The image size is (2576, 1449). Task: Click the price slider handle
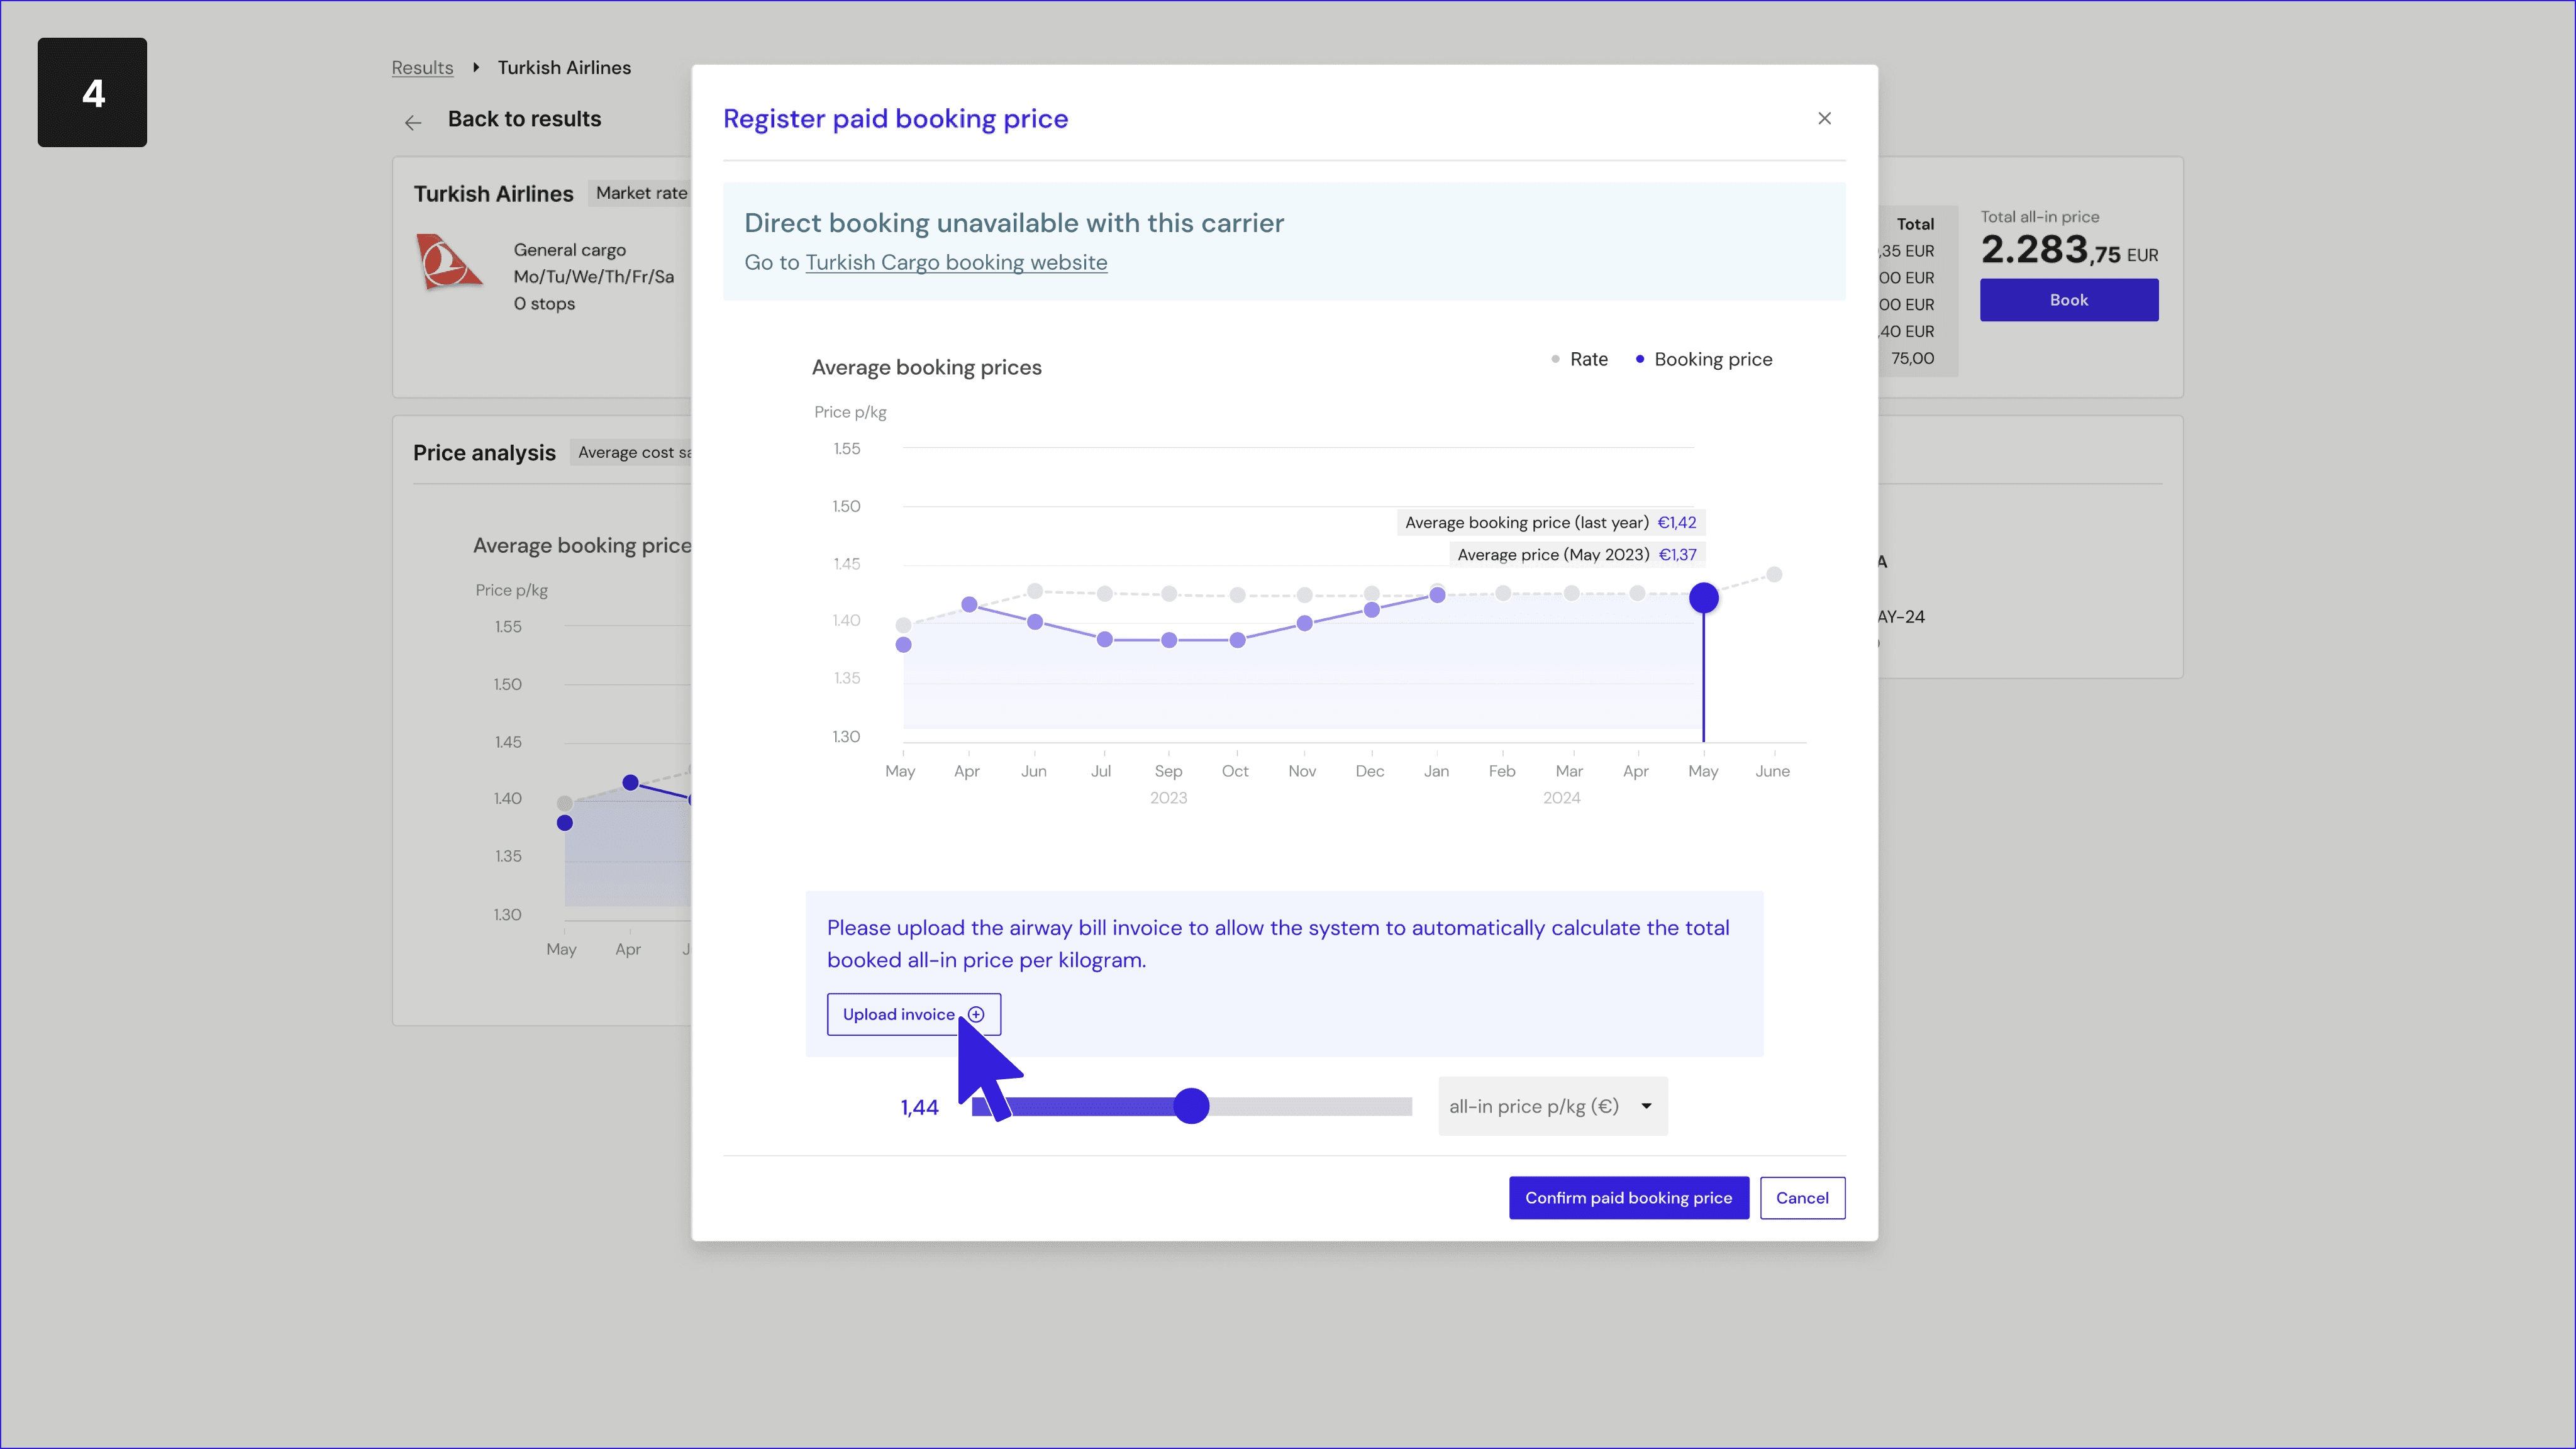pos(1191,1106)
